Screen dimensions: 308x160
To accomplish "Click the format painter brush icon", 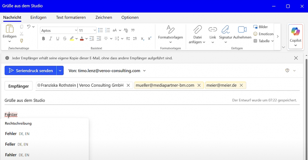I will click(x=22, y=41).
